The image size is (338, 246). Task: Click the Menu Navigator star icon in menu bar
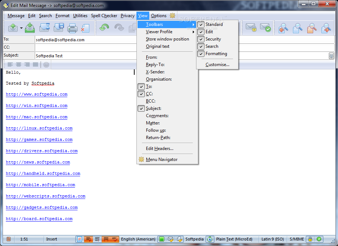click(x=172, y=15)
